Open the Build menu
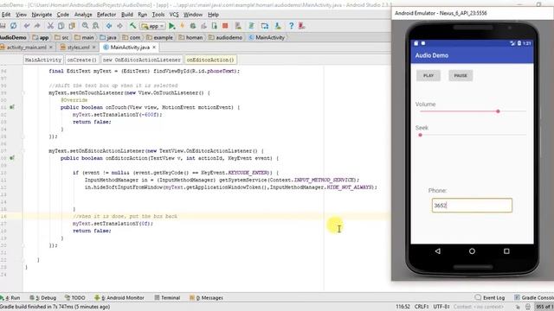The image size is (554, 311). (x=127, y=15)
